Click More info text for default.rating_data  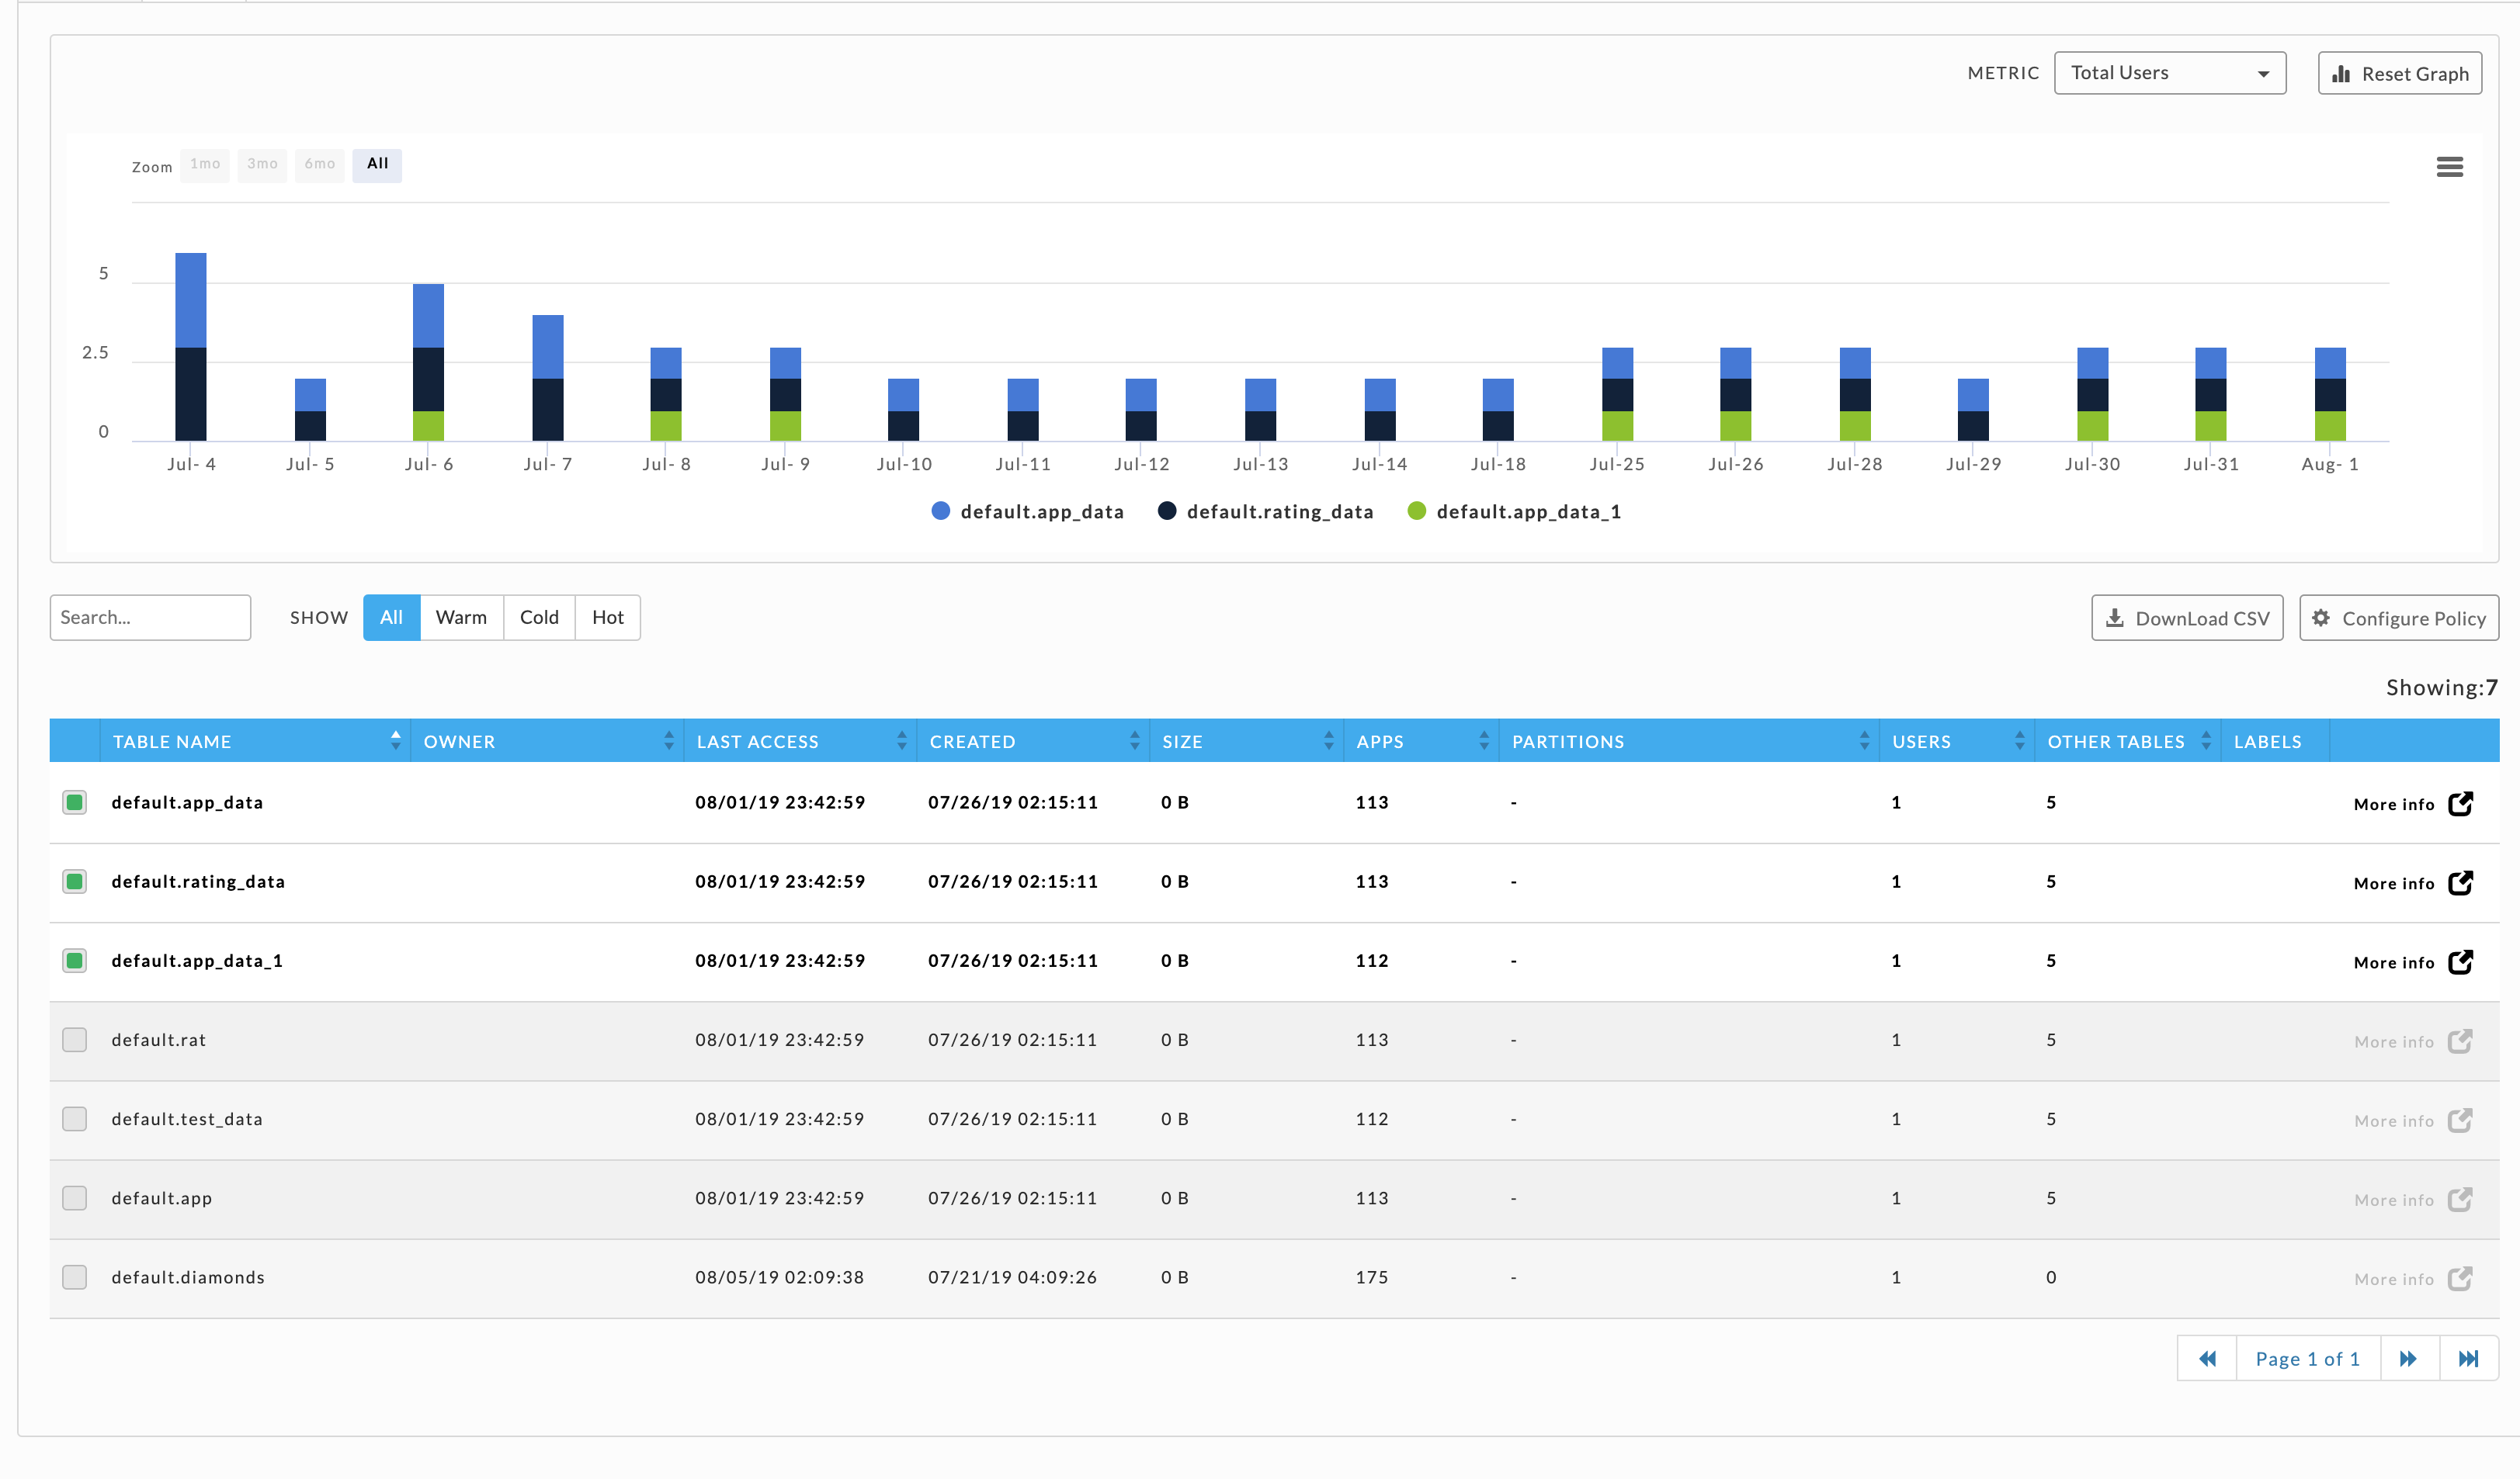[2393, 883]
